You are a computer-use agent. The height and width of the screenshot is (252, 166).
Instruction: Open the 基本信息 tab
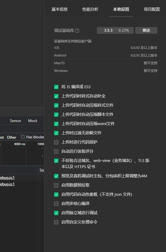[60, 9]
